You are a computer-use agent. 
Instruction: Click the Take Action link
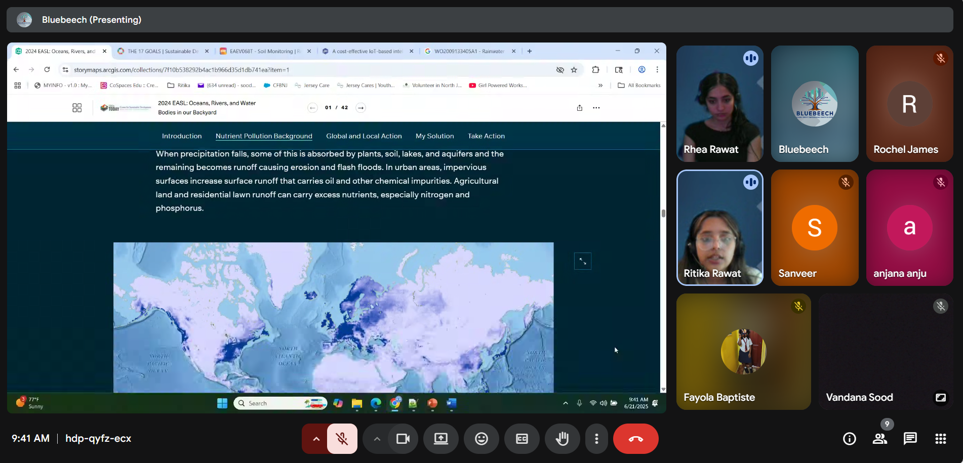pos(486,136)
